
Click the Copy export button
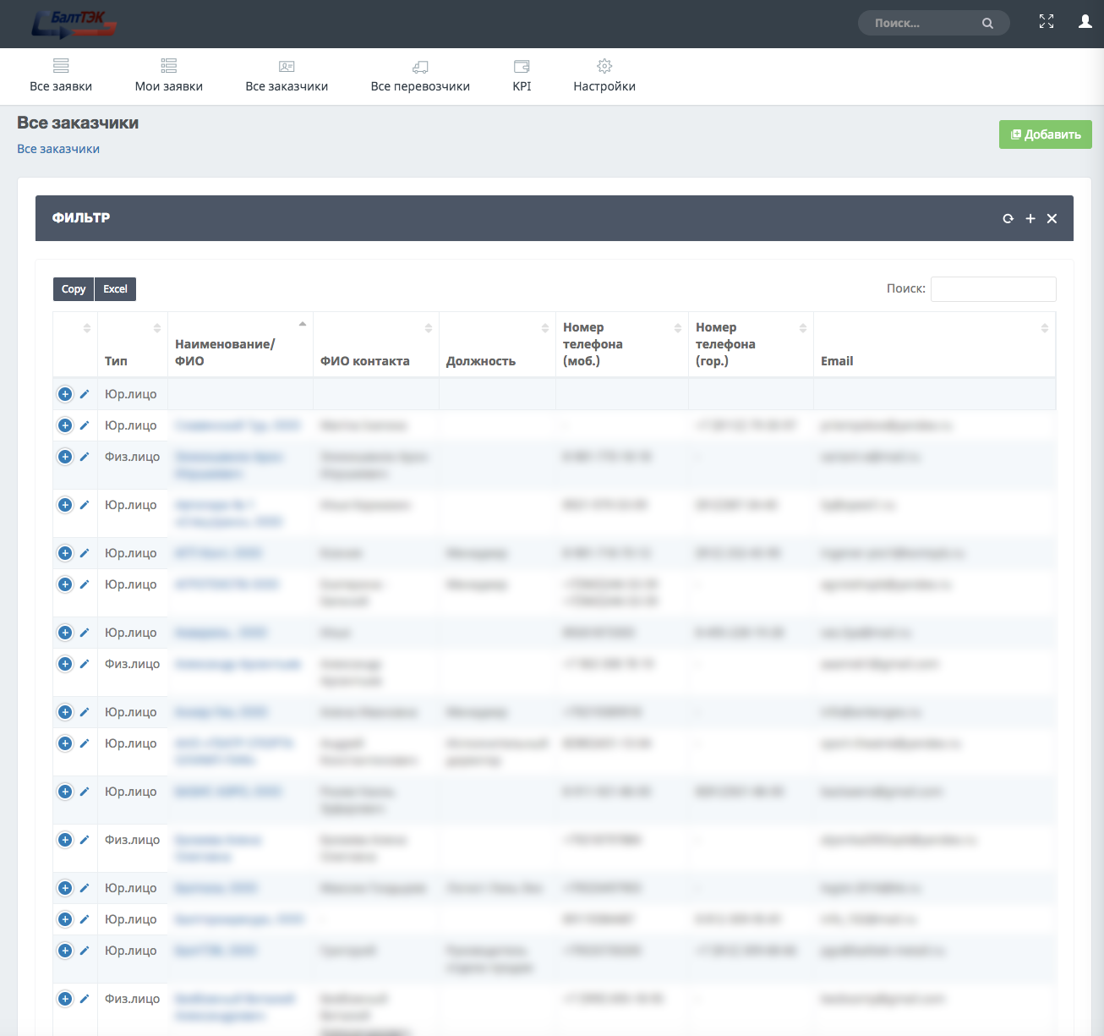coord(74,289)
